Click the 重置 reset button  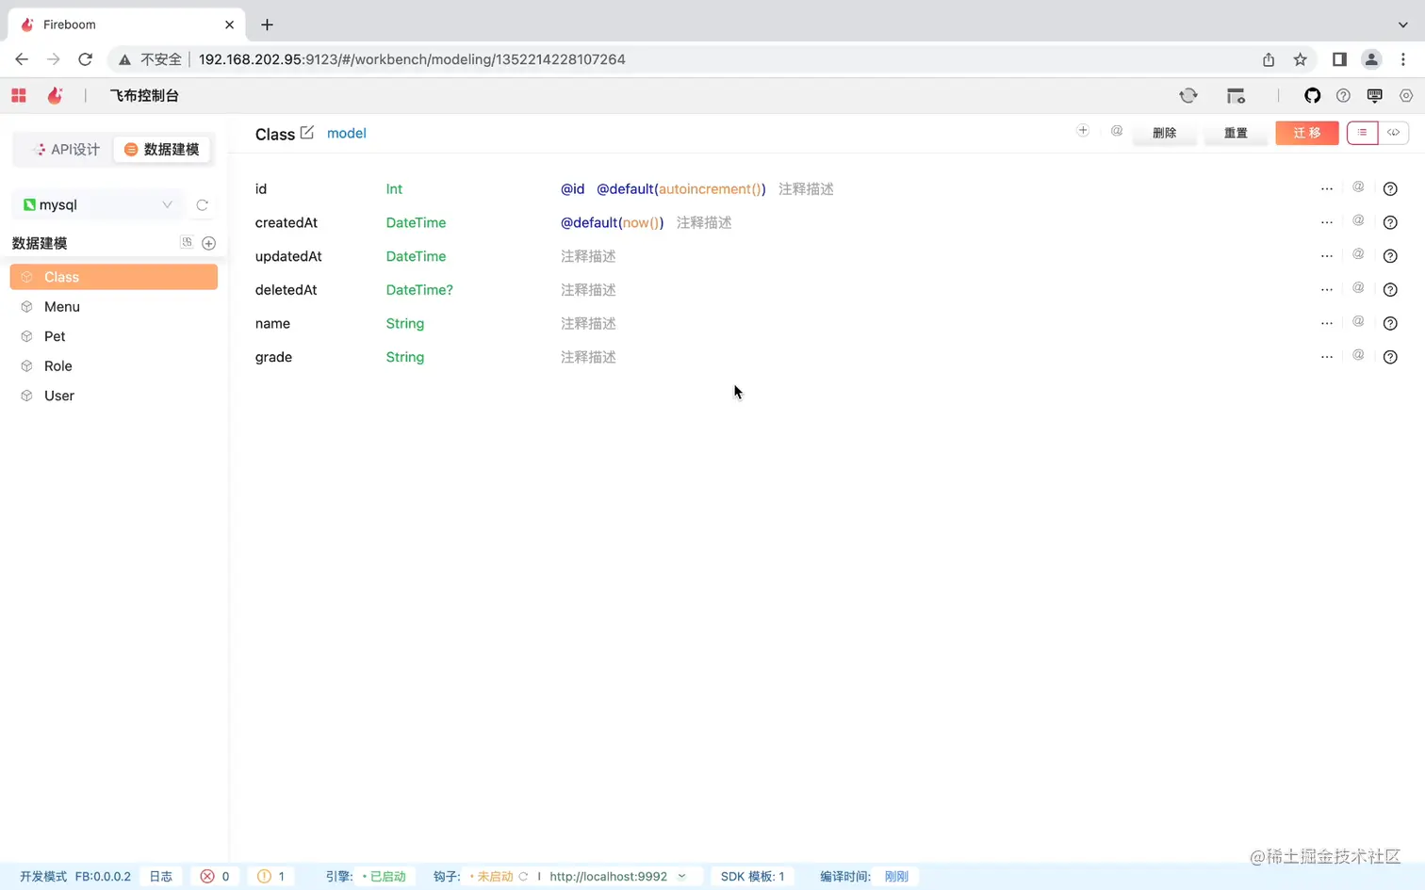point(1236,133)
